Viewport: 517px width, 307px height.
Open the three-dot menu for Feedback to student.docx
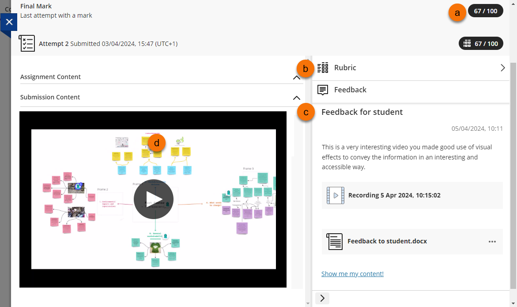pos(492,242)
